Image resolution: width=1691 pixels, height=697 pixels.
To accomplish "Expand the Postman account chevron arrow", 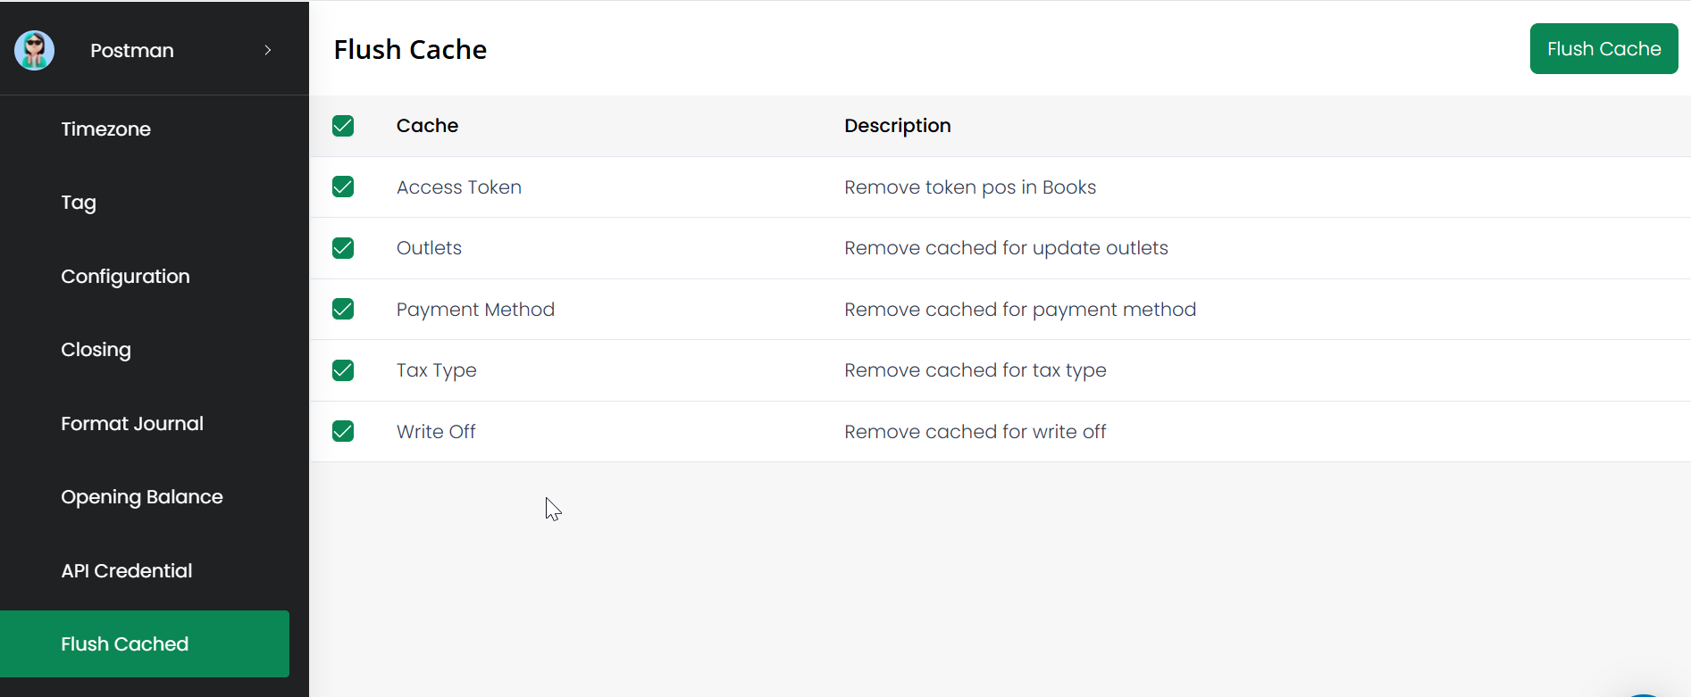I will coord(268,50).
